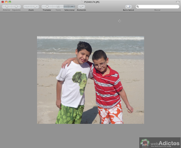The height and width of the screenshot is (148, 181).
Task: Activate the Seleccionar selection tool
Action: coord(68,6)
